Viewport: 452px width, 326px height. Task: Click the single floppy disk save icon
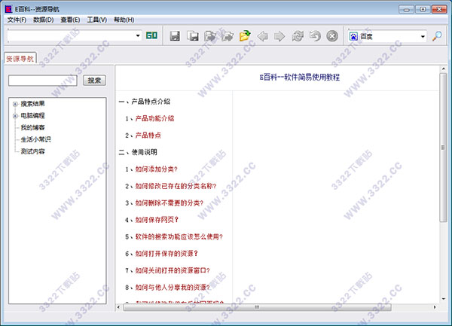[x=175, y=36]
